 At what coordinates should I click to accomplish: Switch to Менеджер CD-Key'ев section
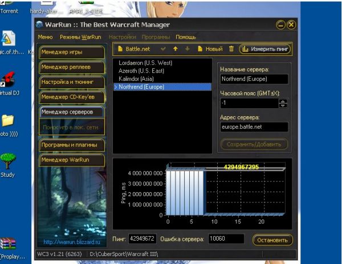(71, 97)
